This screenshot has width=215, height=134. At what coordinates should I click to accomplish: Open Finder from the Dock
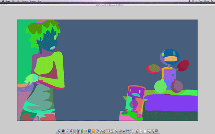coord(59,131)
